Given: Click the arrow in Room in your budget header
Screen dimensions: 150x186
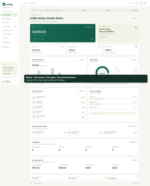Looking at the screenshot, I should tap(136, 91).
